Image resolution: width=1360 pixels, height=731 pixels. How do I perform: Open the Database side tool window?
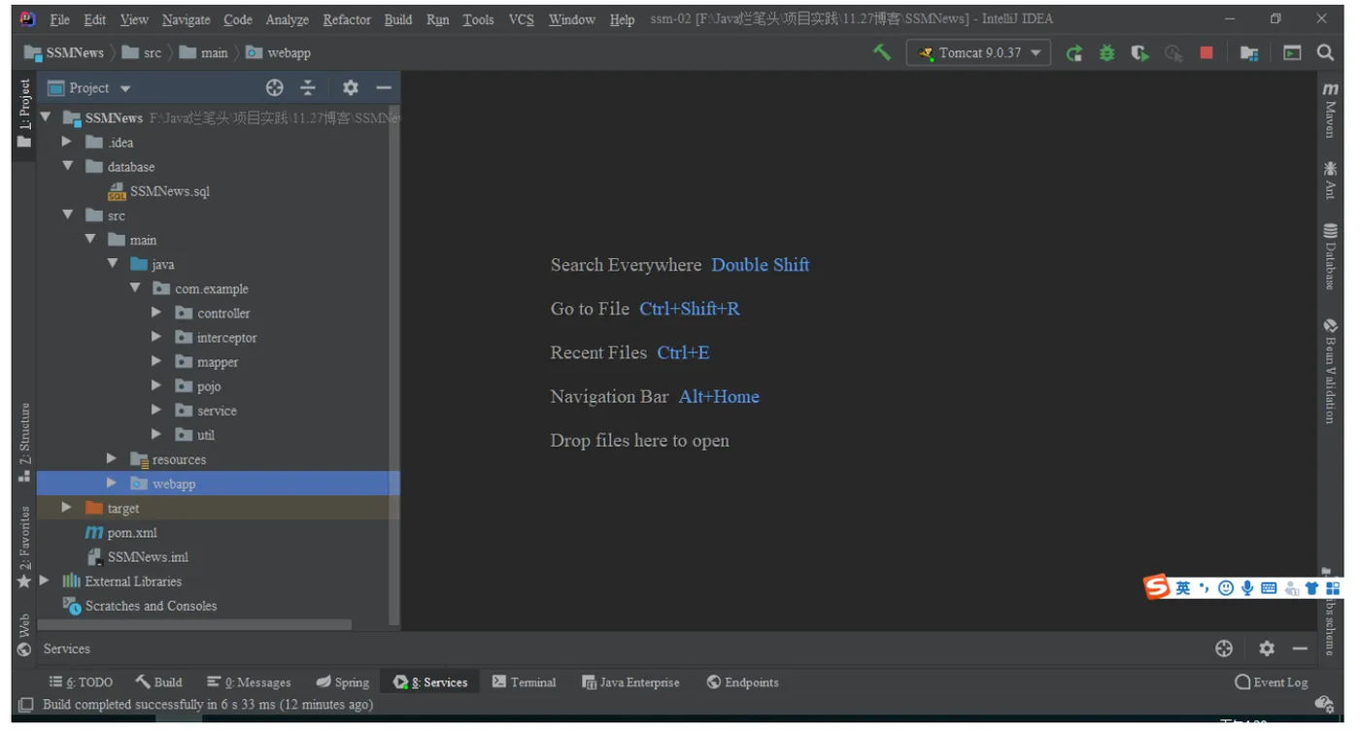[x=1330, y=257]
